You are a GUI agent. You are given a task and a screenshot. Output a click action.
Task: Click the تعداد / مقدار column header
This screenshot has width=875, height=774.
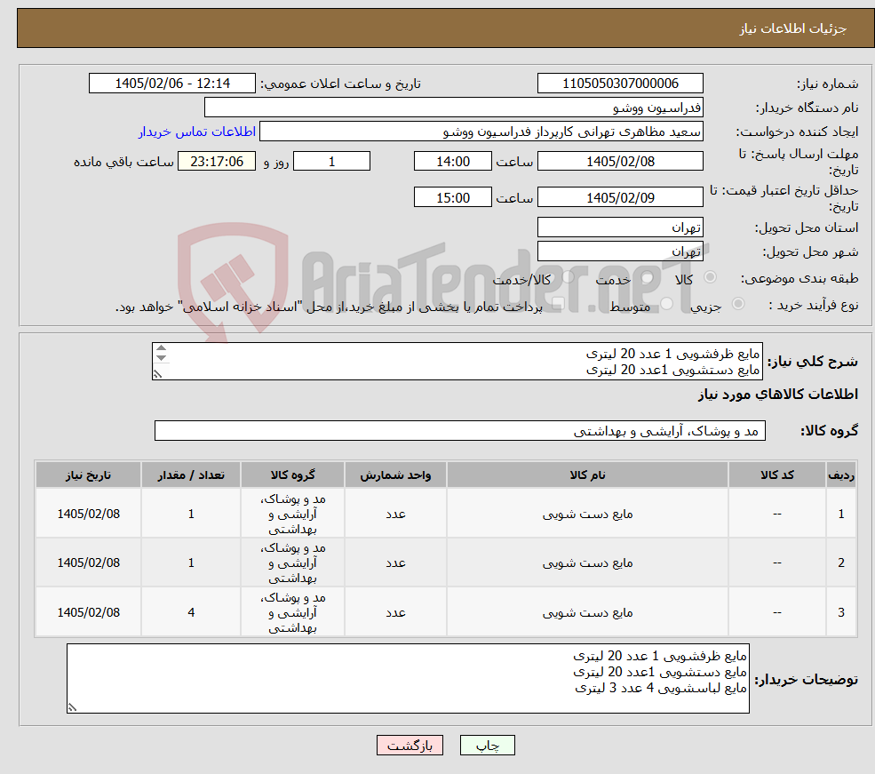pos(191,475)
